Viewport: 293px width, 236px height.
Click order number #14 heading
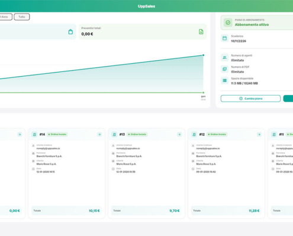(42, 135)
